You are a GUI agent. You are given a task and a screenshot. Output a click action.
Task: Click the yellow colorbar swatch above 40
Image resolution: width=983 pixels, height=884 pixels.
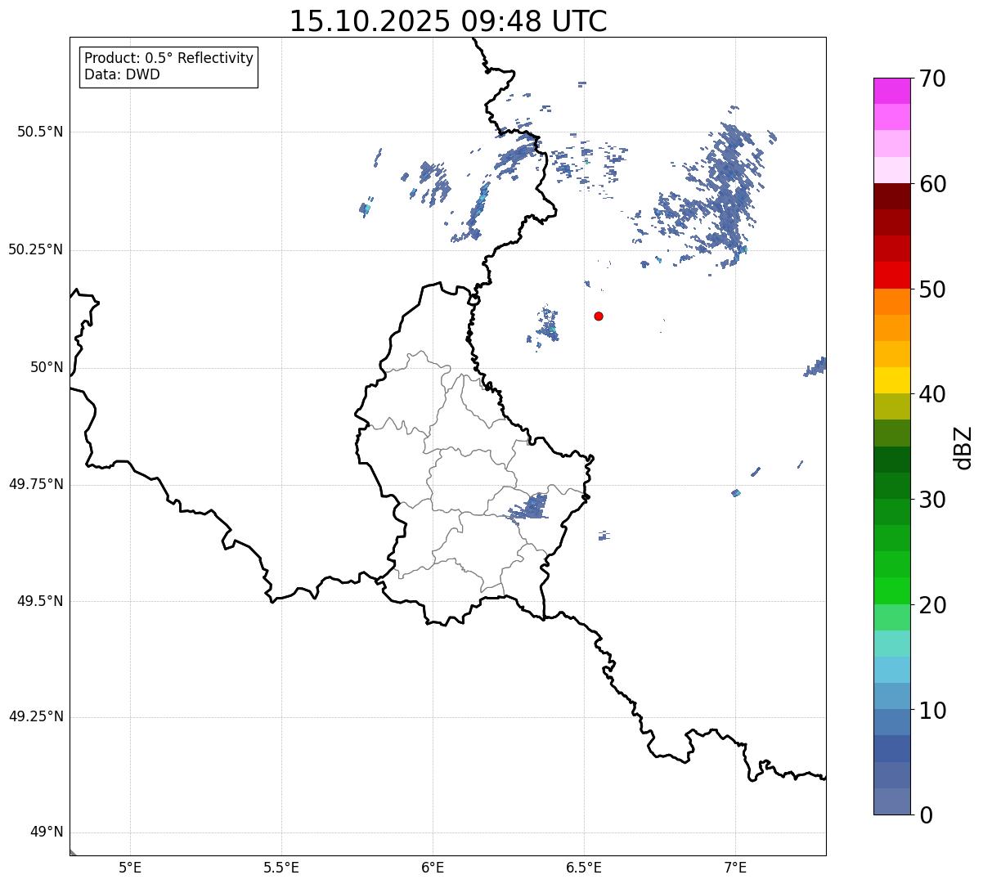tap(892, 380)
